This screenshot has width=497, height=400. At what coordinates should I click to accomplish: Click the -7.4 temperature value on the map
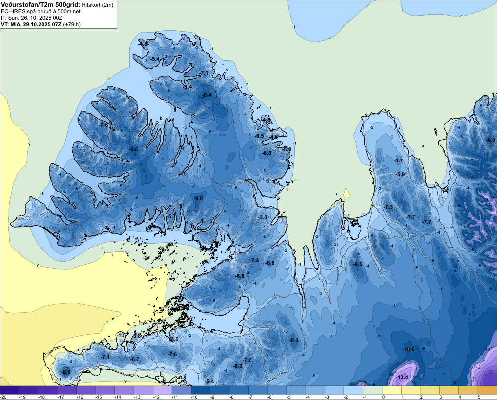(254, 260)
